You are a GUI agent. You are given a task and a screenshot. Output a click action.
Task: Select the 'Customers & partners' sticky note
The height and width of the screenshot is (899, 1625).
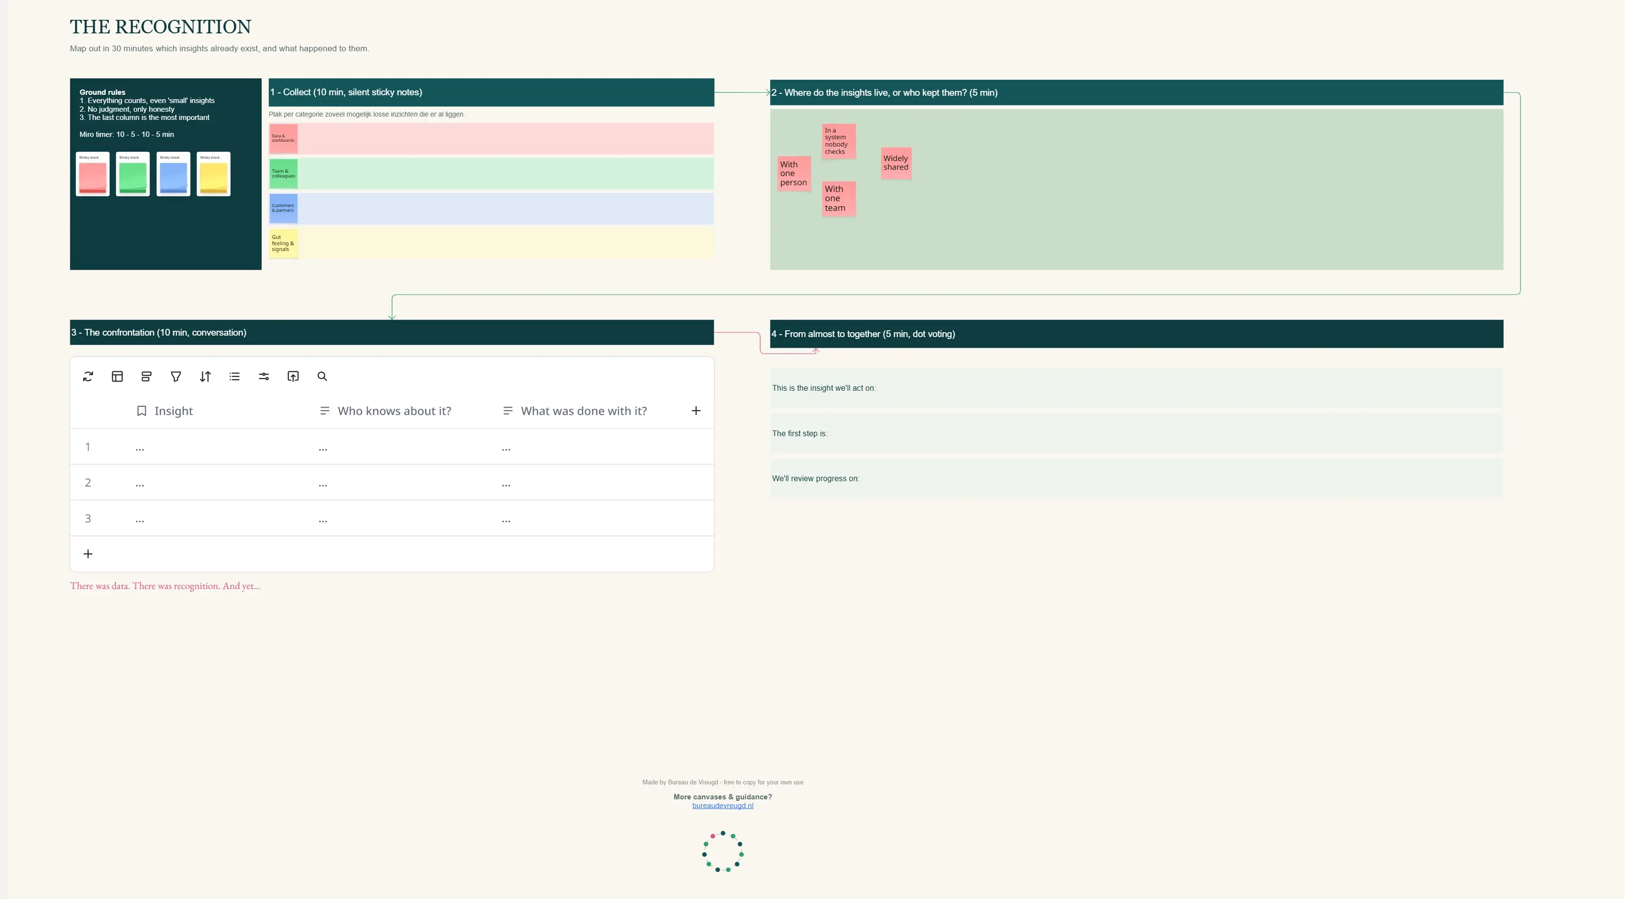283,208
